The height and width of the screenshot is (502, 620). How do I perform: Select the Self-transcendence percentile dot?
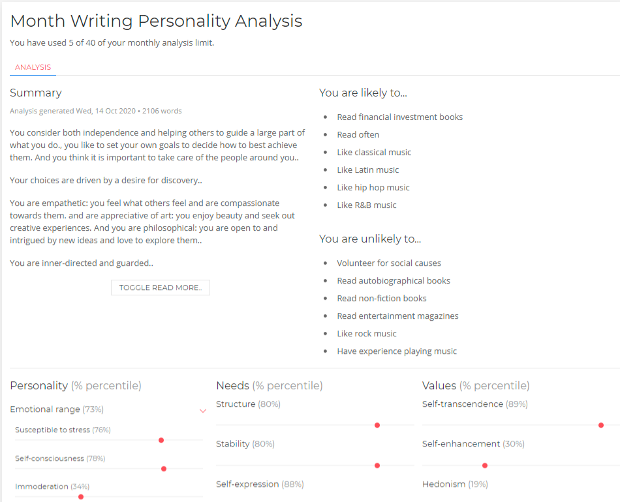[x=601, y=424]
